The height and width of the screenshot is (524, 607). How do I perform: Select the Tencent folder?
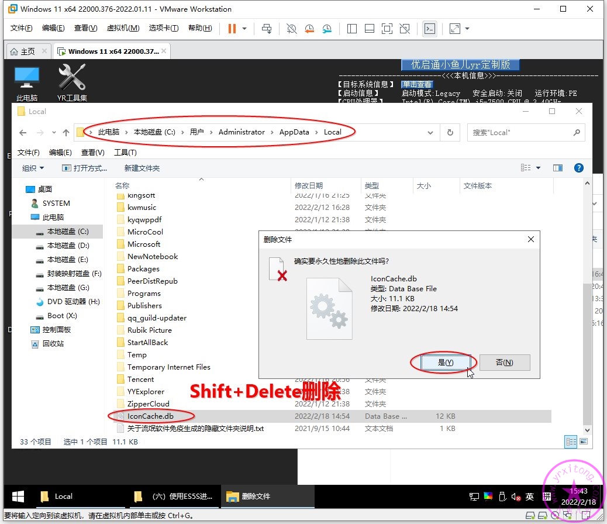coord(136,380)
